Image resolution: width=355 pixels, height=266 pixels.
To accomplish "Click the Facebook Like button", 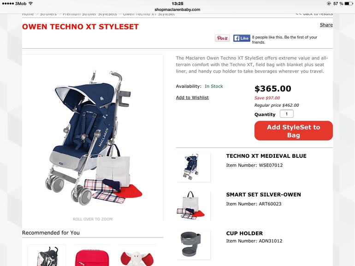I will 242,38.
